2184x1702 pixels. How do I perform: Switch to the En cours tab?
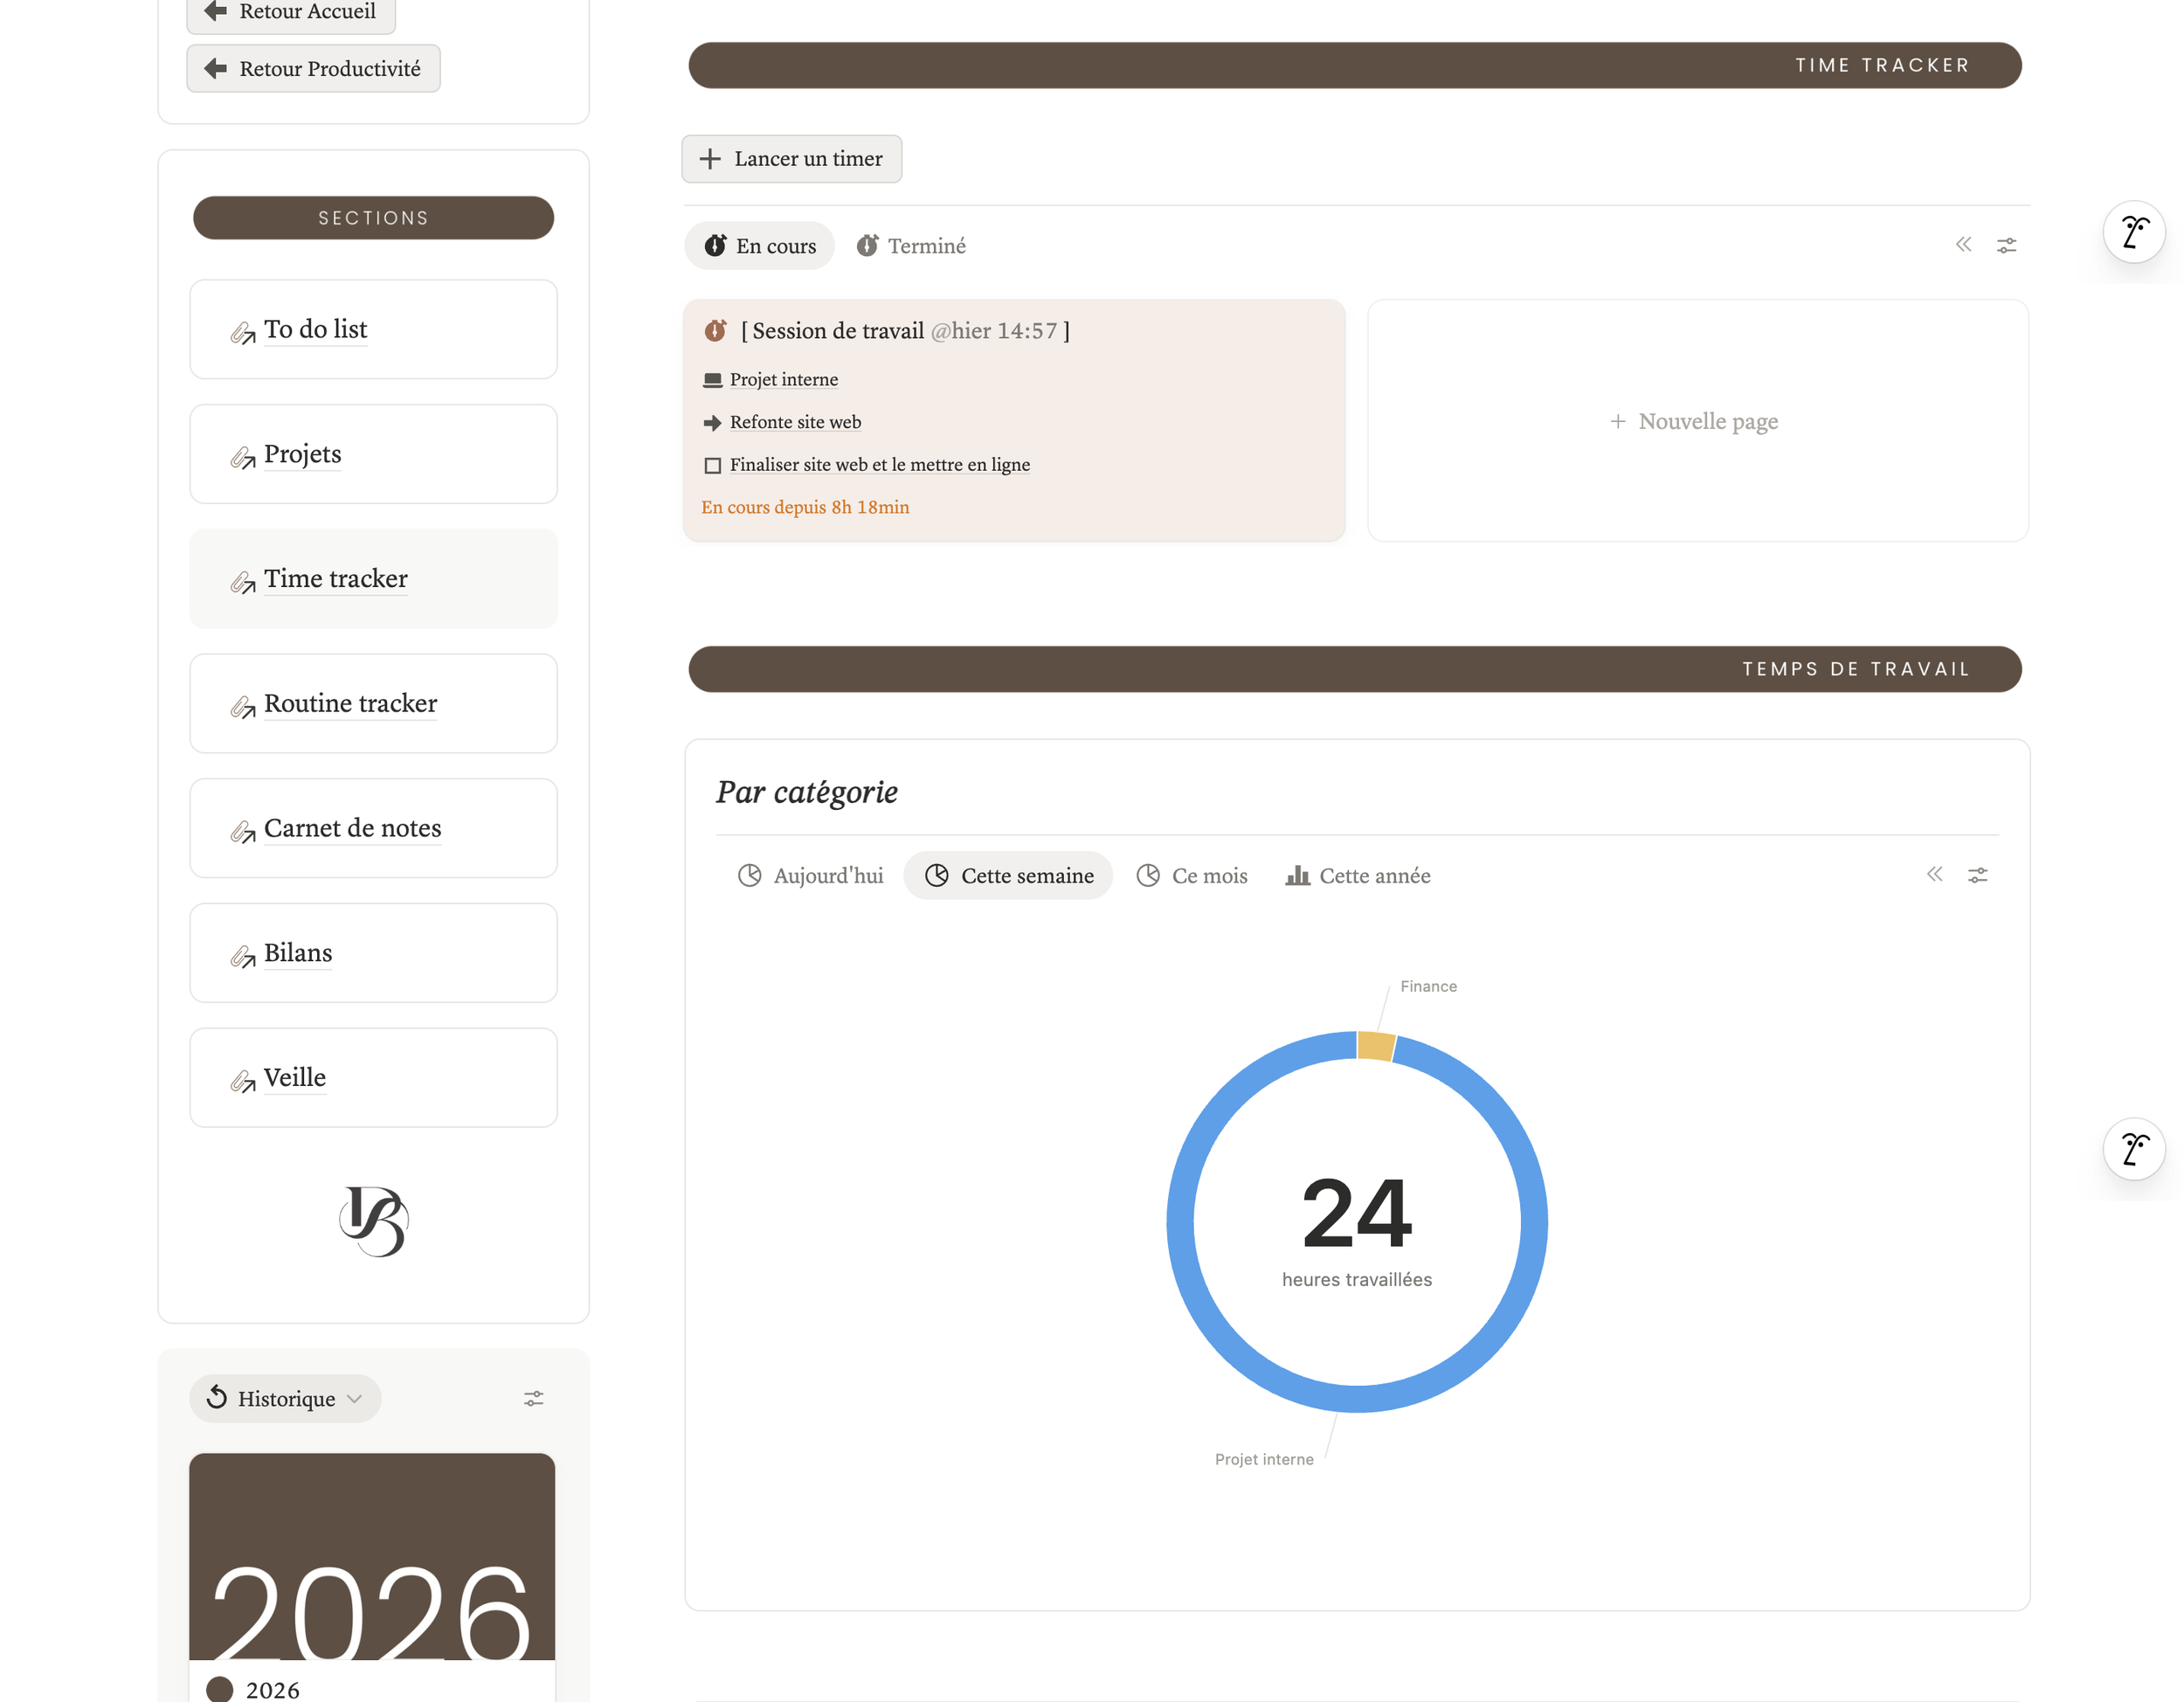[x=760, y=246]
